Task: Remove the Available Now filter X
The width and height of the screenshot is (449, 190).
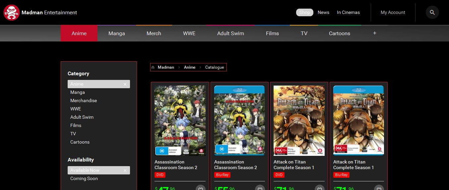Action: [x=125, y=170]
